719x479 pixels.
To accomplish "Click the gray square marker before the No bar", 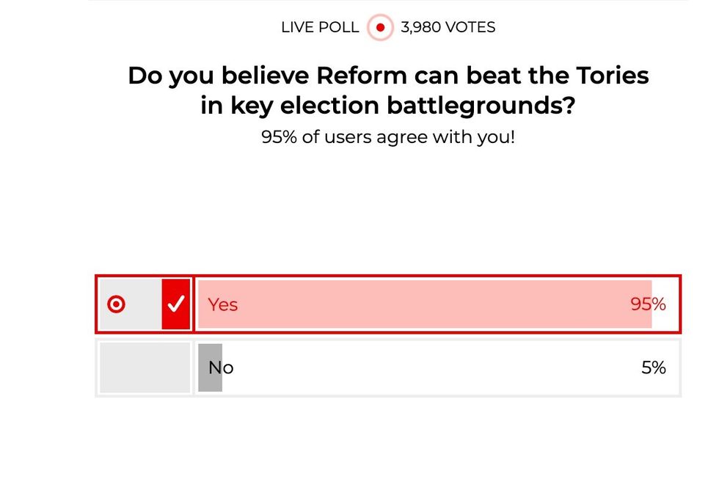I will coord(211,367).
